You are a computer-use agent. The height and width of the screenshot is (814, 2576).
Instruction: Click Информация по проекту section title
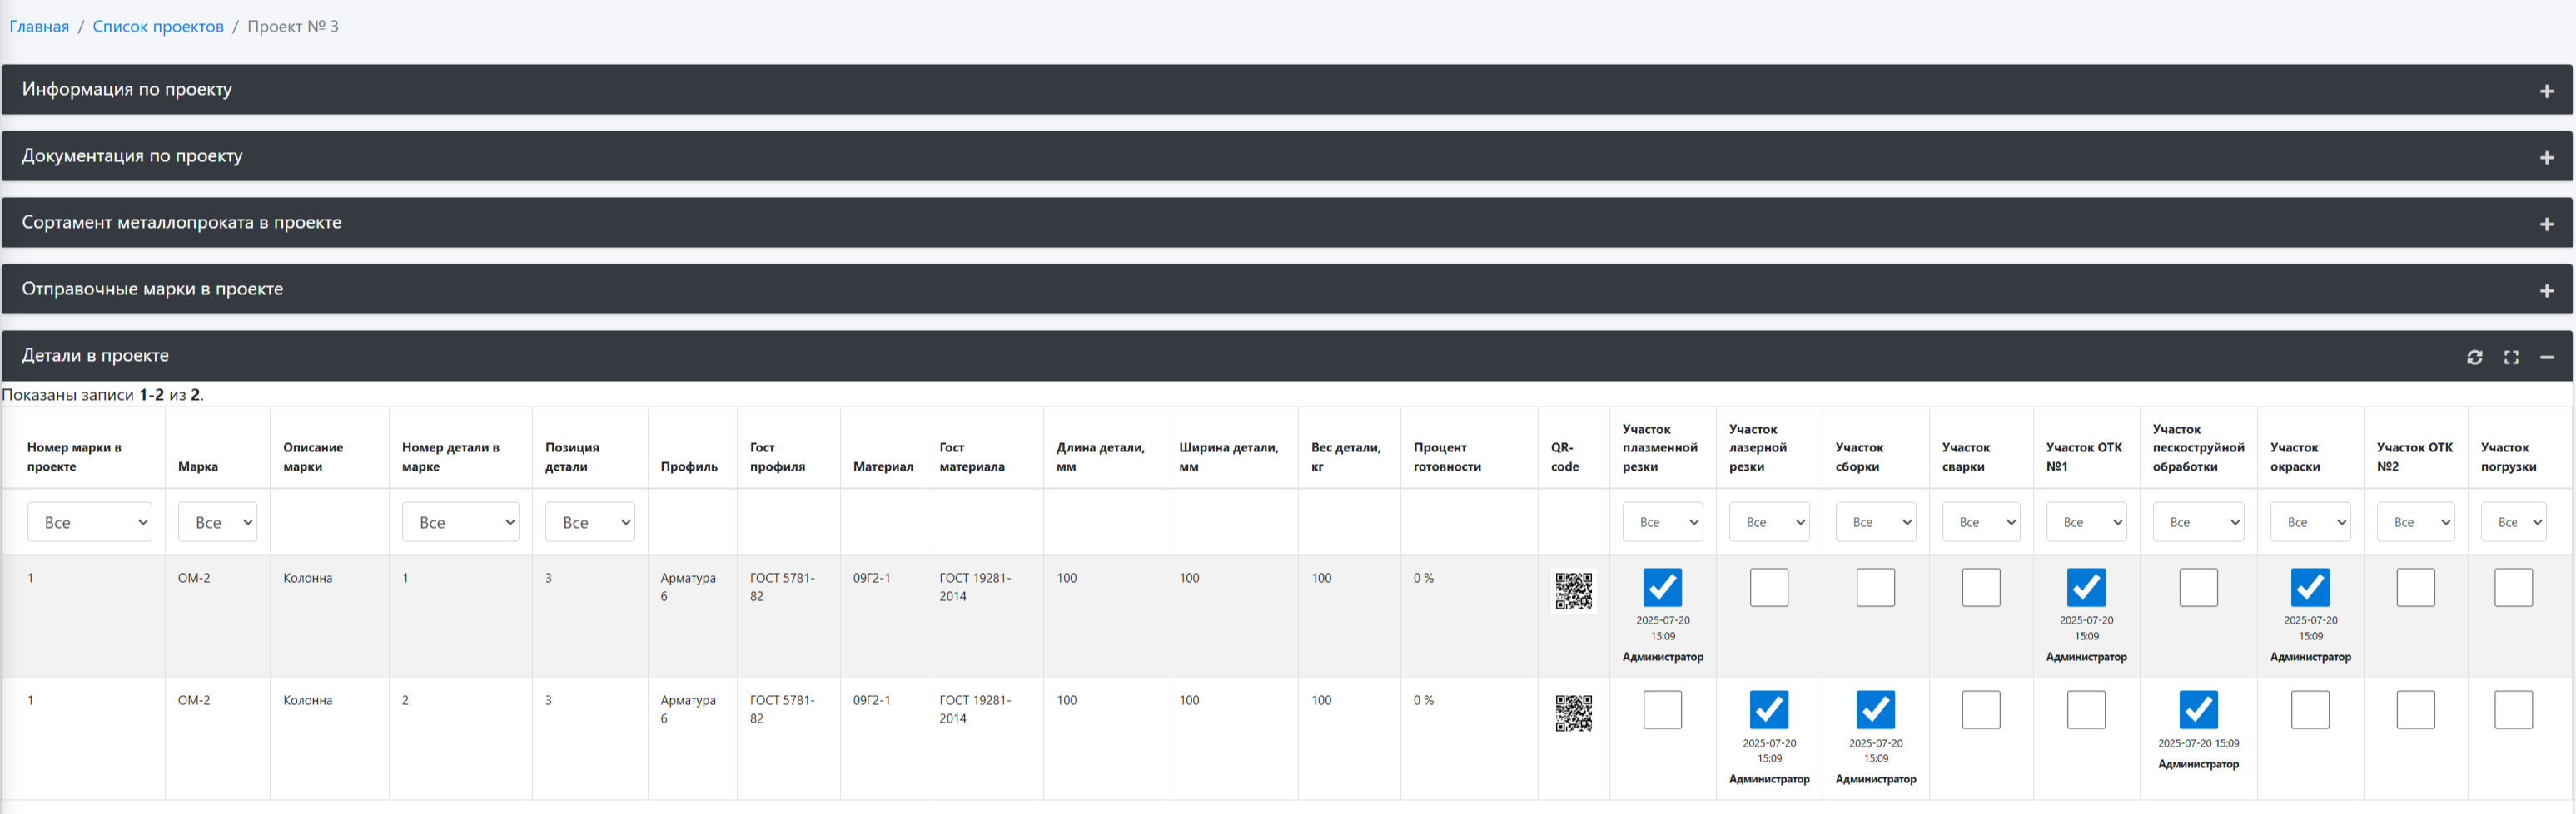click(x=127, y=90)
